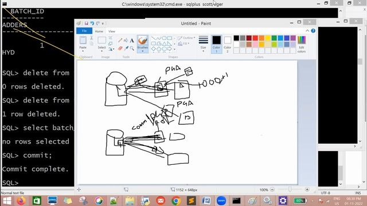Expand the Shapes gallery with the bottom arrow

coord(174,49)
